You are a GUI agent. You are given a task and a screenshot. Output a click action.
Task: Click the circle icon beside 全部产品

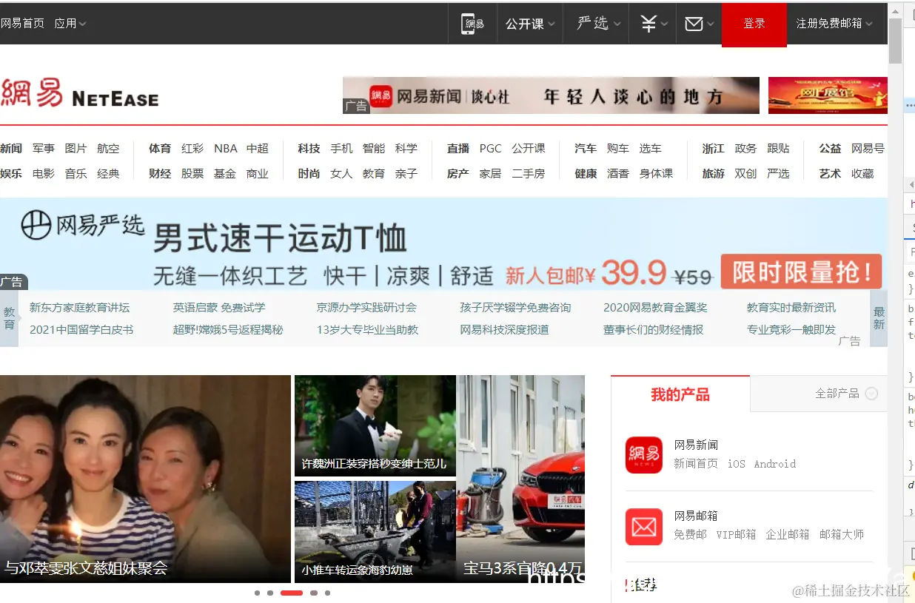[871, 394]
